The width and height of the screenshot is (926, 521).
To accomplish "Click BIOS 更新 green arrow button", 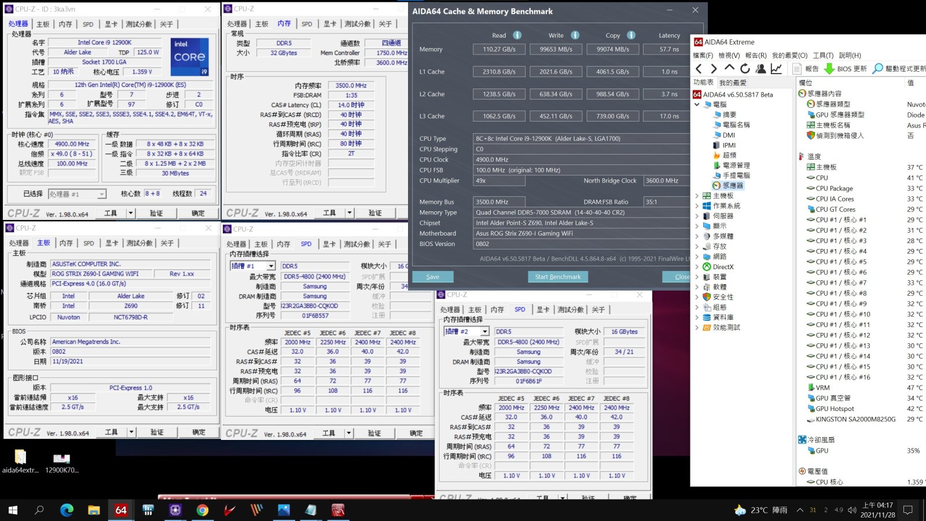I will (x=846, y=69).
